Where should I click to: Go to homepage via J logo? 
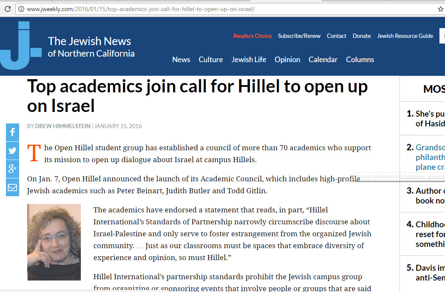(20, 46)
